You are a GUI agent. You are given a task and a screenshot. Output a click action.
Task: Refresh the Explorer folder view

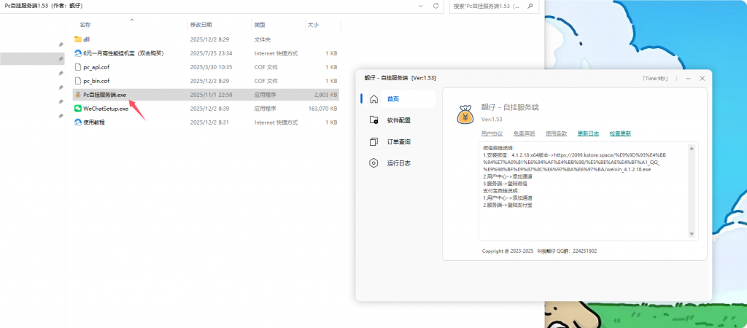click(436, 6)
